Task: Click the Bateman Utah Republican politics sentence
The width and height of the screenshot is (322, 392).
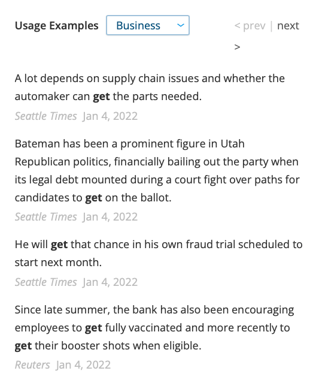Action: [157, 170]
